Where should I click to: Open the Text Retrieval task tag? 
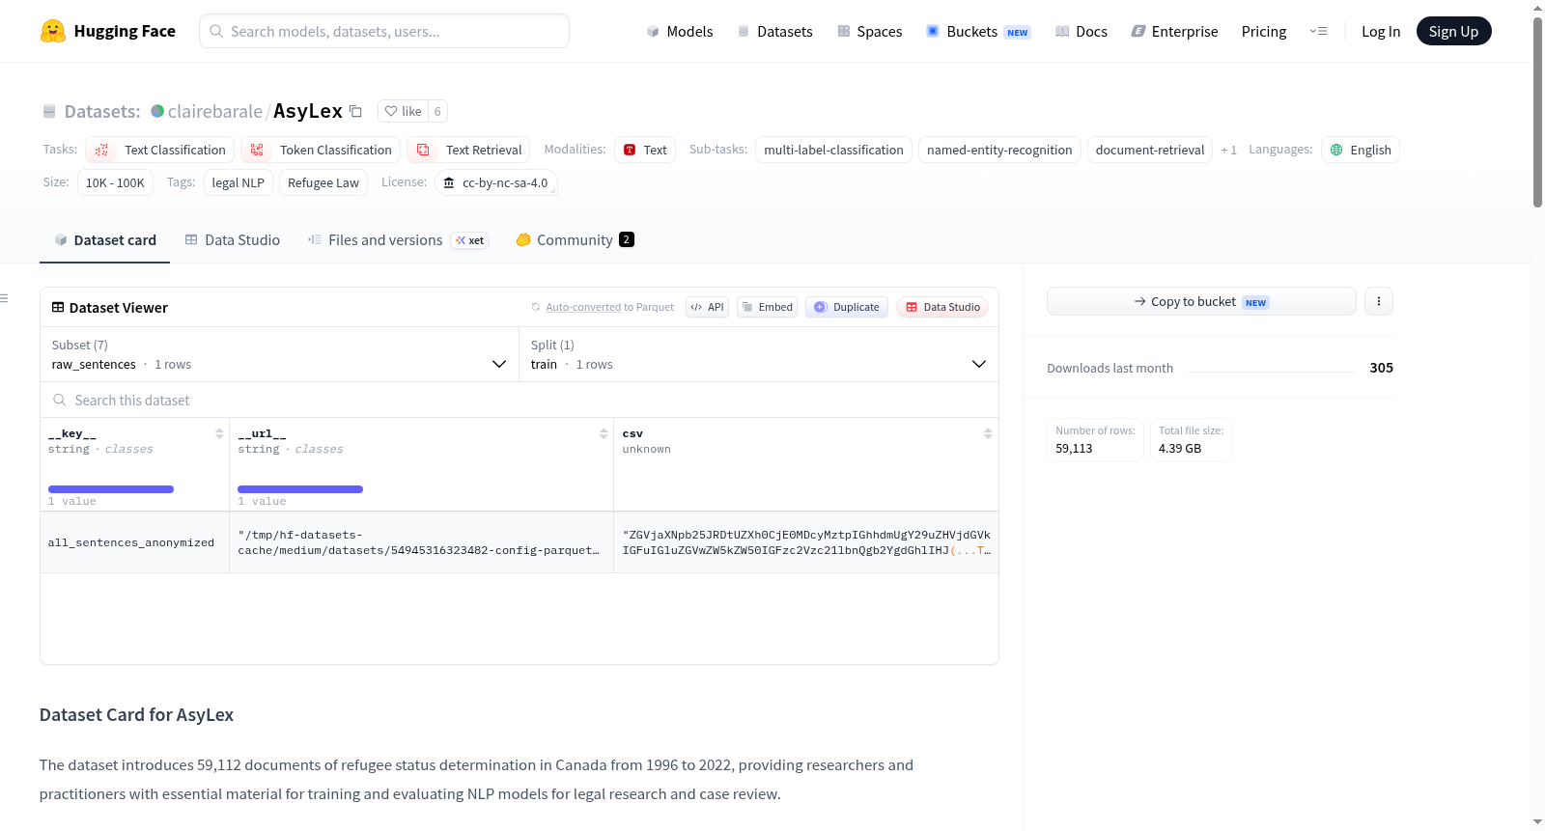point(468,150)
